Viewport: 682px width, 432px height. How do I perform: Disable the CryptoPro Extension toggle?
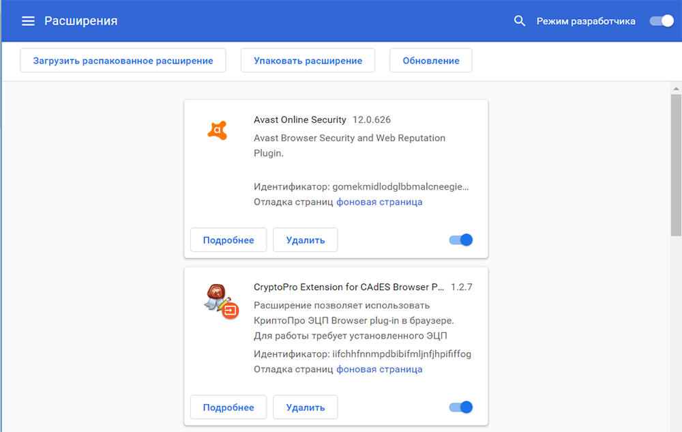(x=461, y=407)
